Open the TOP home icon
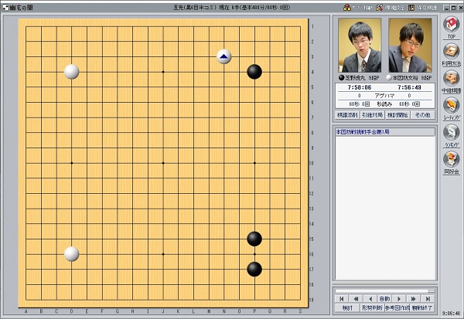Viewport: 464px width, 319px height. [452, 25]
